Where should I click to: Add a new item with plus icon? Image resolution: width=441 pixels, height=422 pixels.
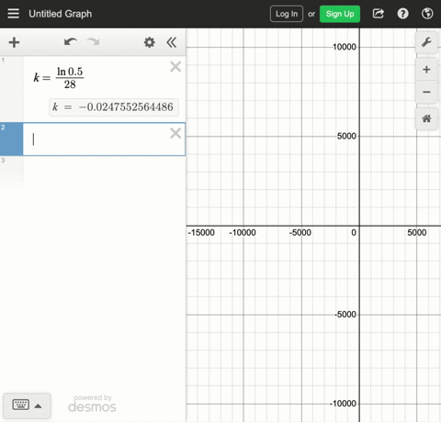click(14, 42)
